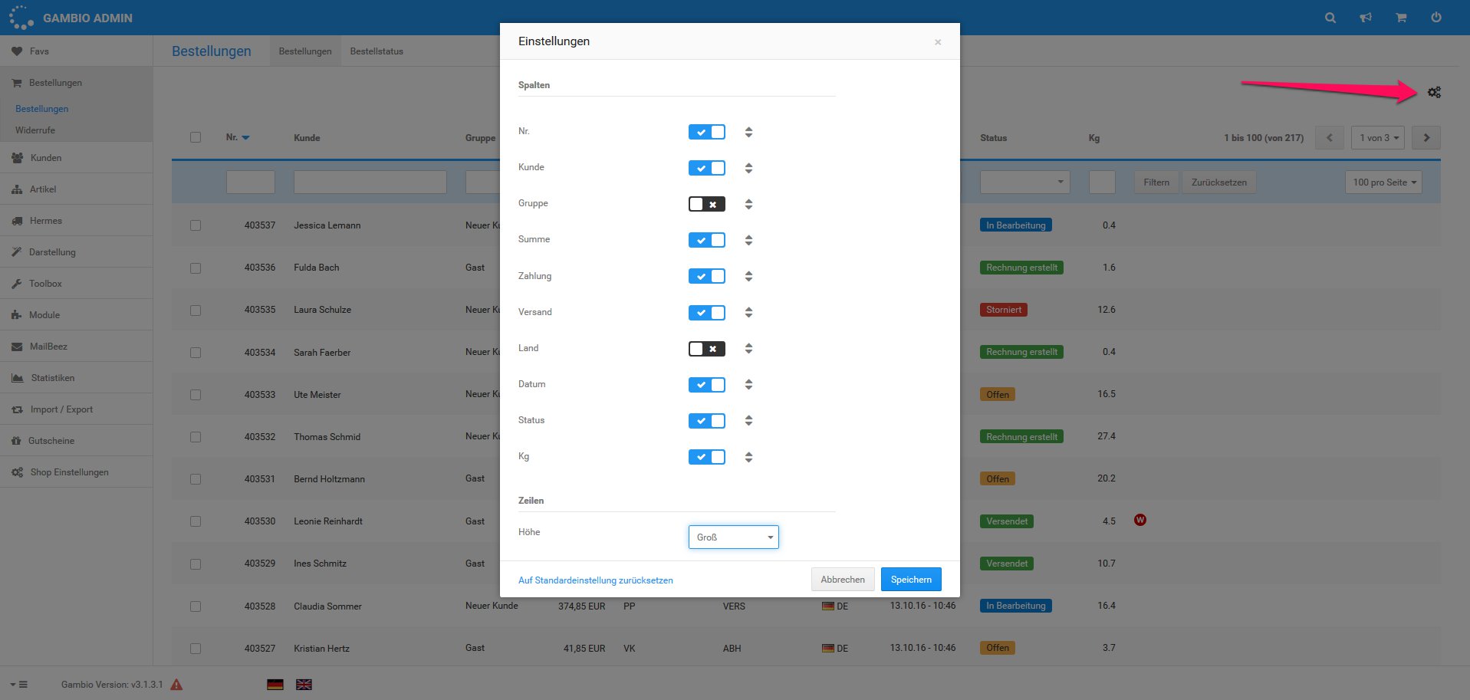Click the Speichern button
The width and height of the screenshot is (1470, 700).
click(910, 580)
